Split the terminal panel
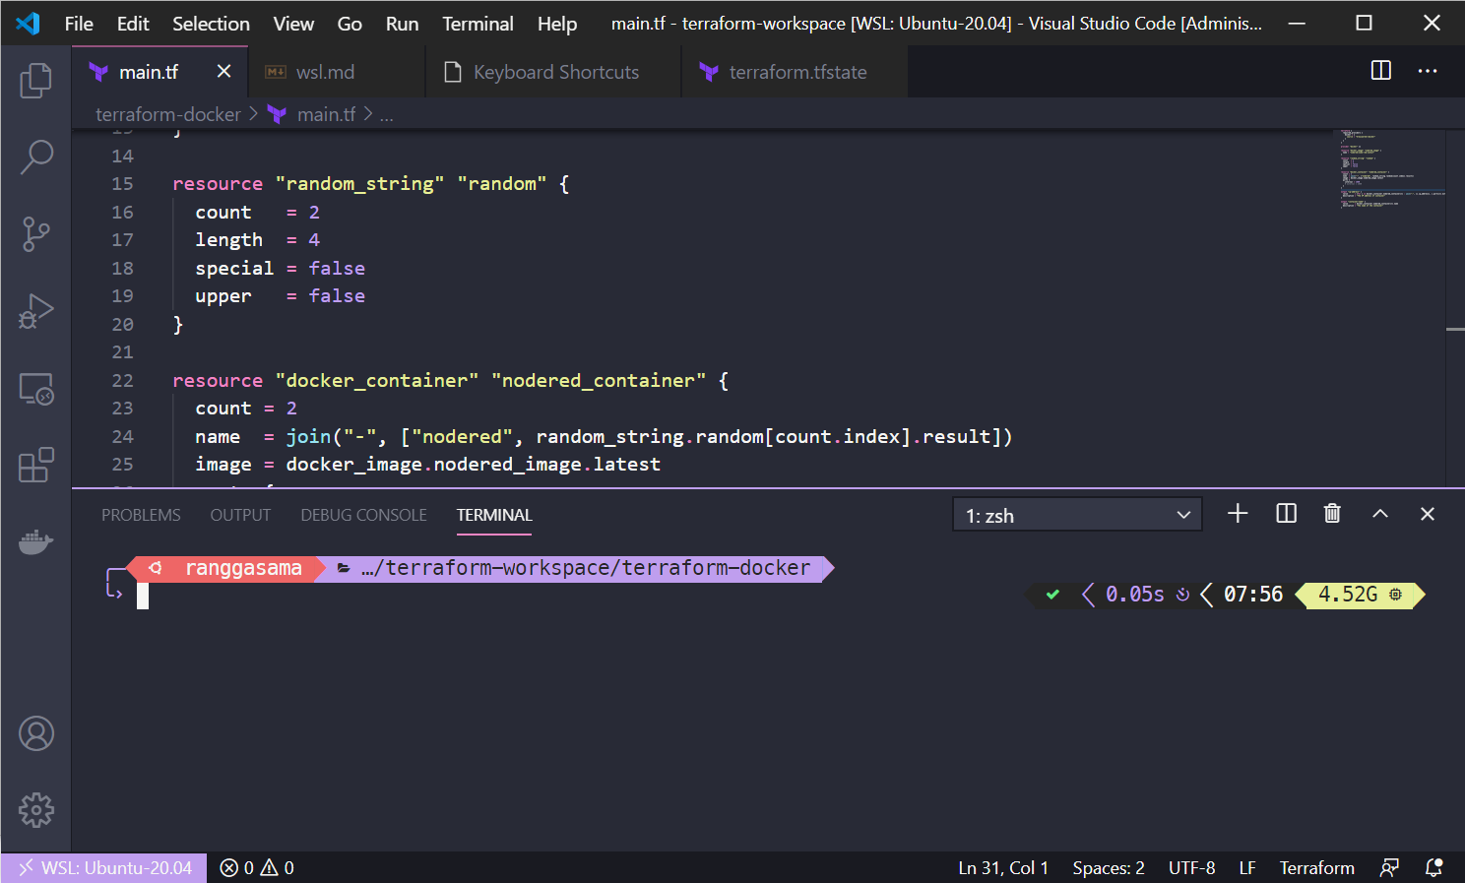Image resolution: width=1465 pixels, height=883 pixels. [x=1285, y=513]
